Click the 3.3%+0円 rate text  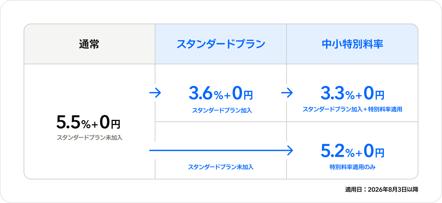tap(352, 94)
